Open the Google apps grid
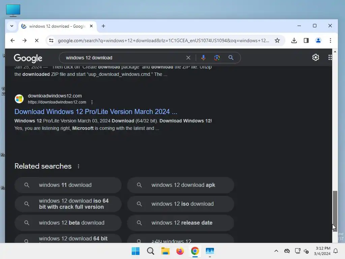This screenshot has width=345, height=259. pos(330,57)
